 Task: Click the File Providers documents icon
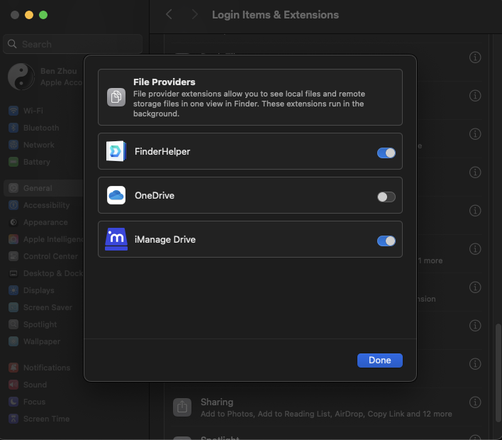pyautogui.click(x=116, y=97)
